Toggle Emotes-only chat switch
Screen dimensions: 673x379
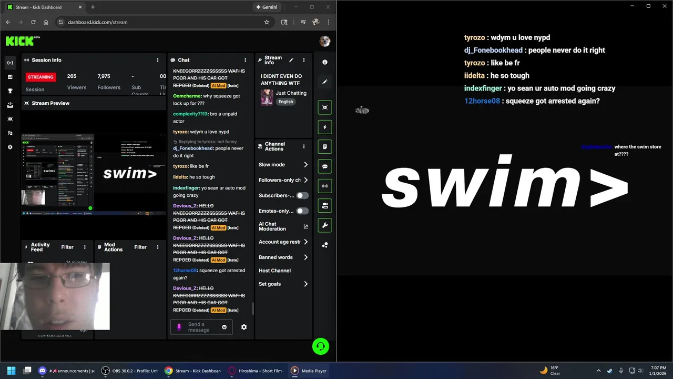pos(302,211)
